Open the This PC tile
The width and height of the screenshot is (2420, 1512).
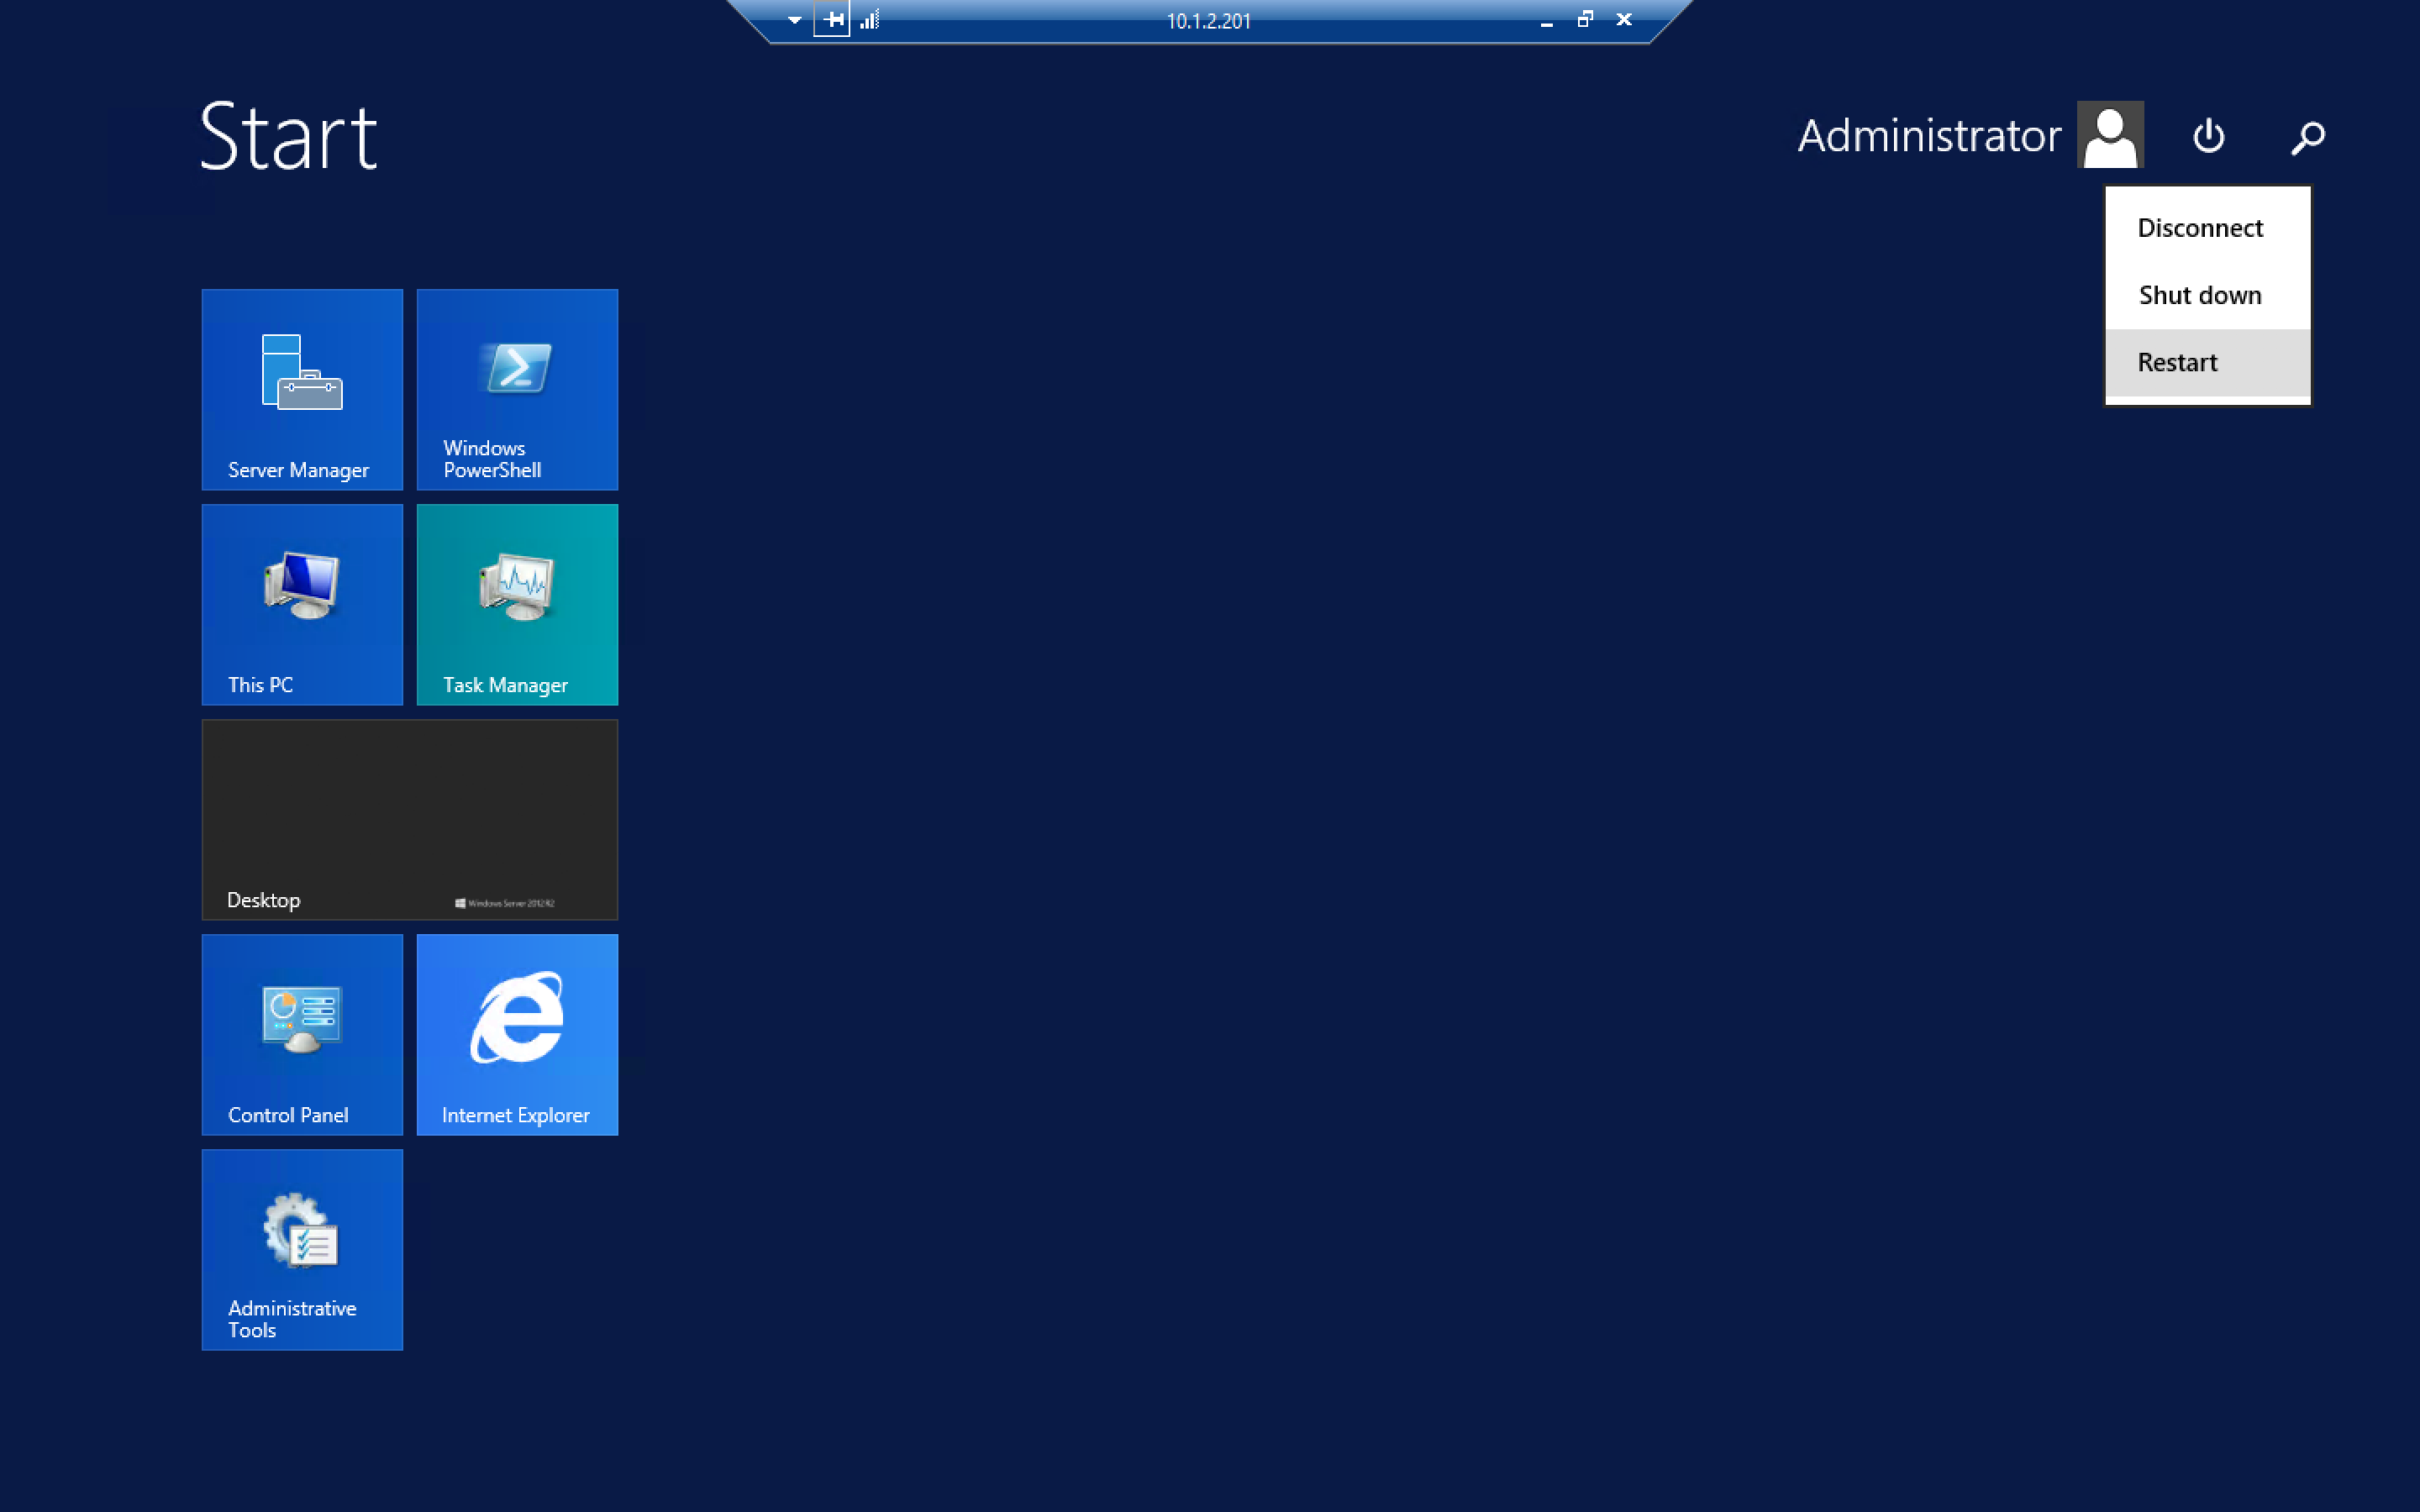tap(302, 604)
